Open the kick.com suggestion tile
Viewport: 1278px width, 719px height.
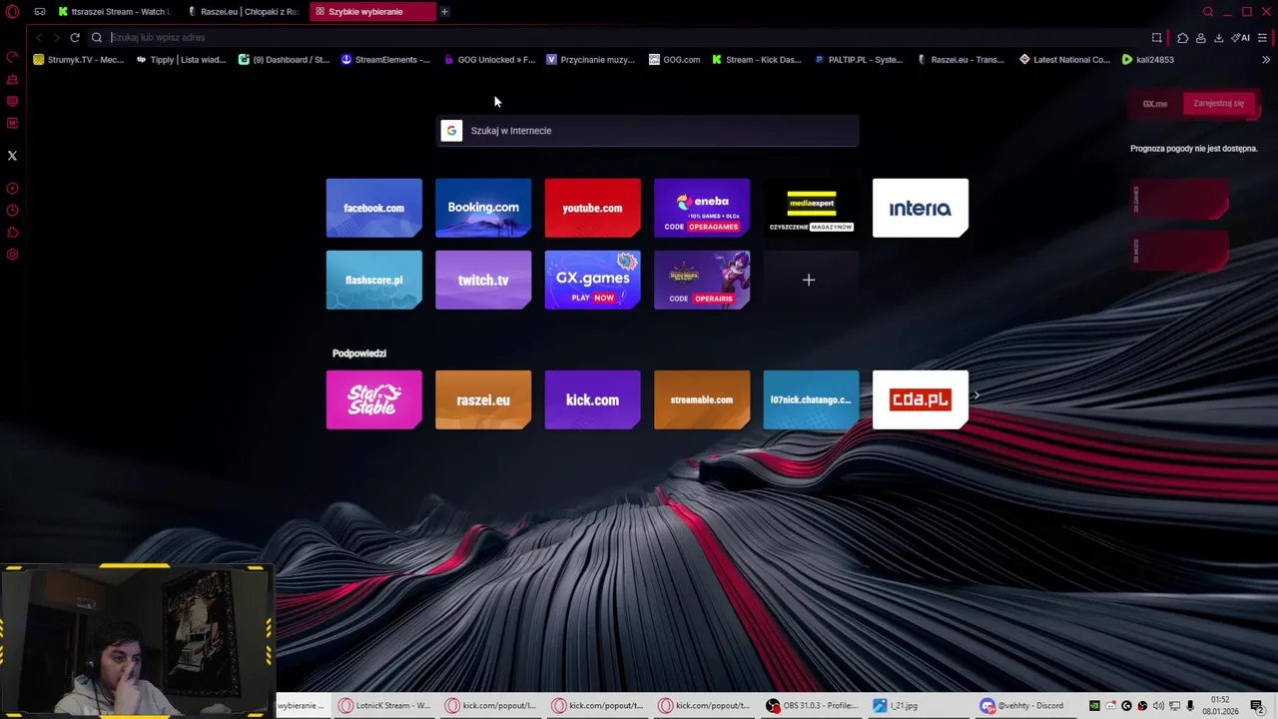[x=593, y=399]
